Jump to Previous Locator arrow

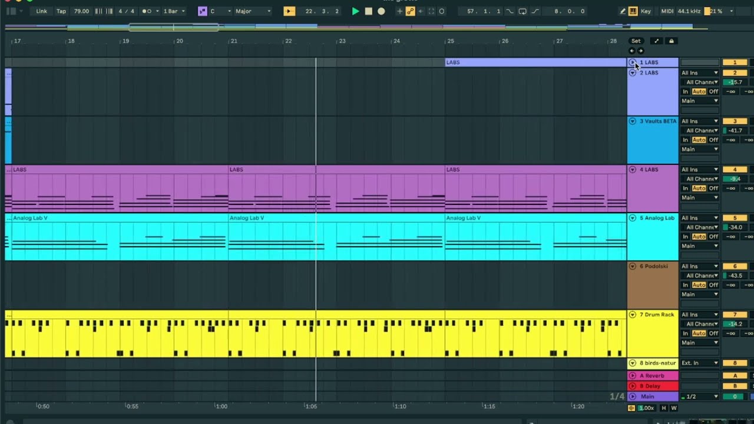tap(632, 51)
